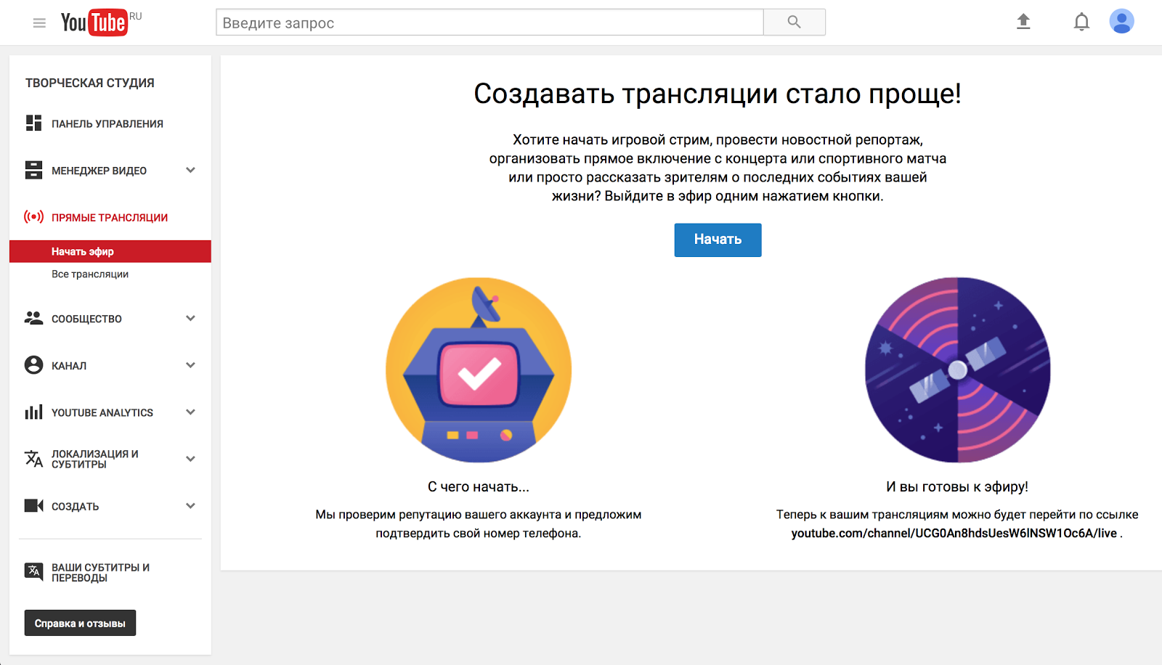This screenshot has height=665, width=1162.
Task: Open the notifications bell
Action: pyautogui.click(x=1081, y=22)
